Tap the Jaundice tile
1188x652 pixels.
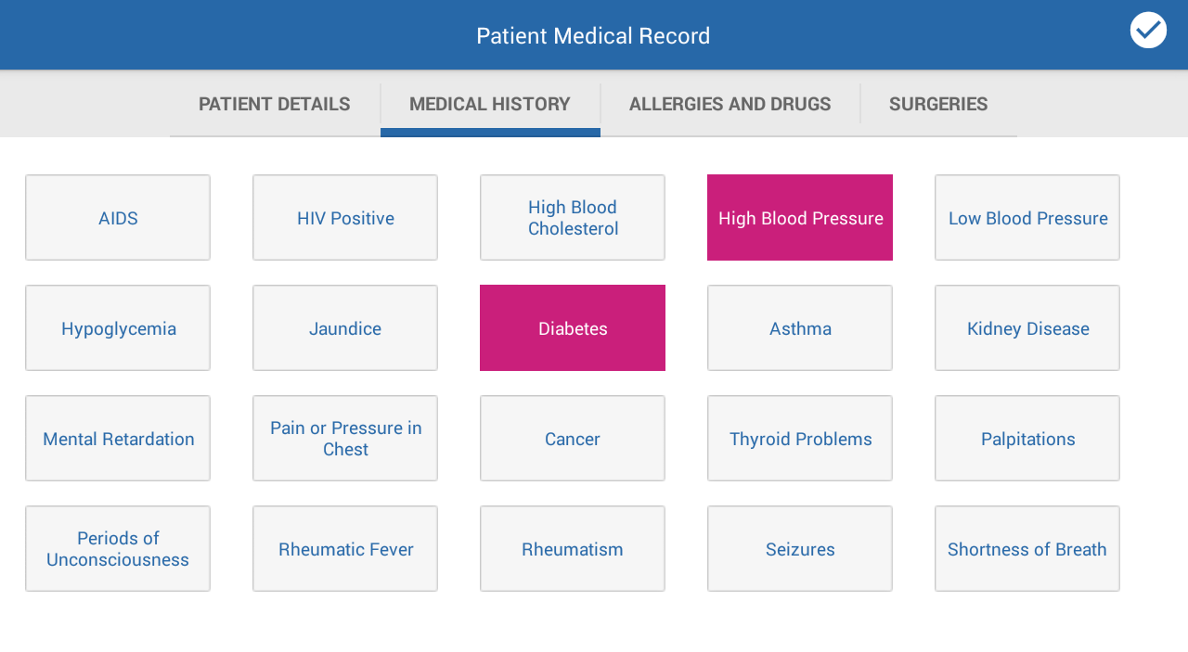pyautogui.click(x=345, y=328)
